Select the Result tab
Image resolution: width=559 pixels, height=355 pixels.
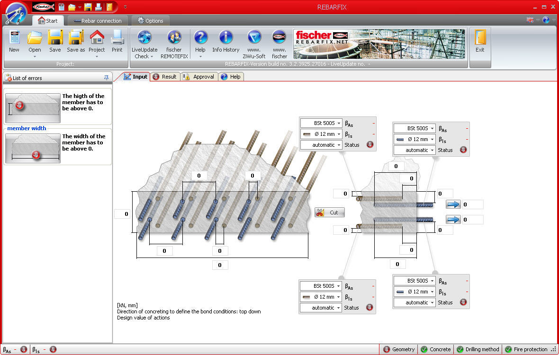tap(165, 77)
